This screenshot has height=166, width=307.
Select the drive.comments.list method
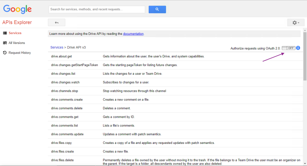(x=64, y=126)
